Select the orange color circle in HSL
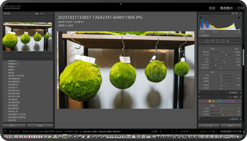 210,101
